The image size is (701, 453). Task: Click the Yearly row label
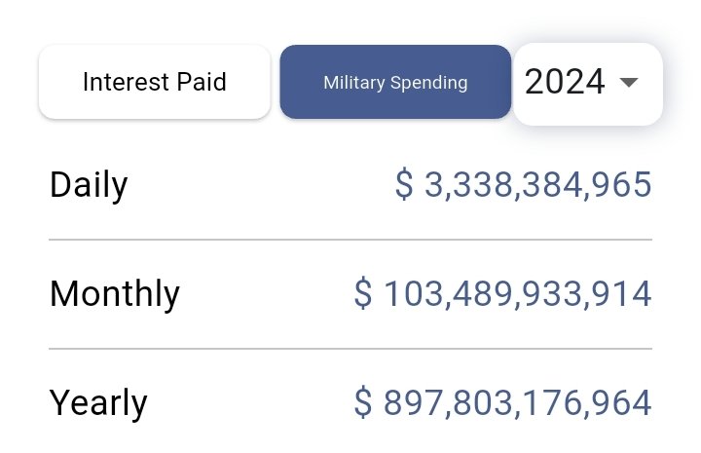[98, 402]
